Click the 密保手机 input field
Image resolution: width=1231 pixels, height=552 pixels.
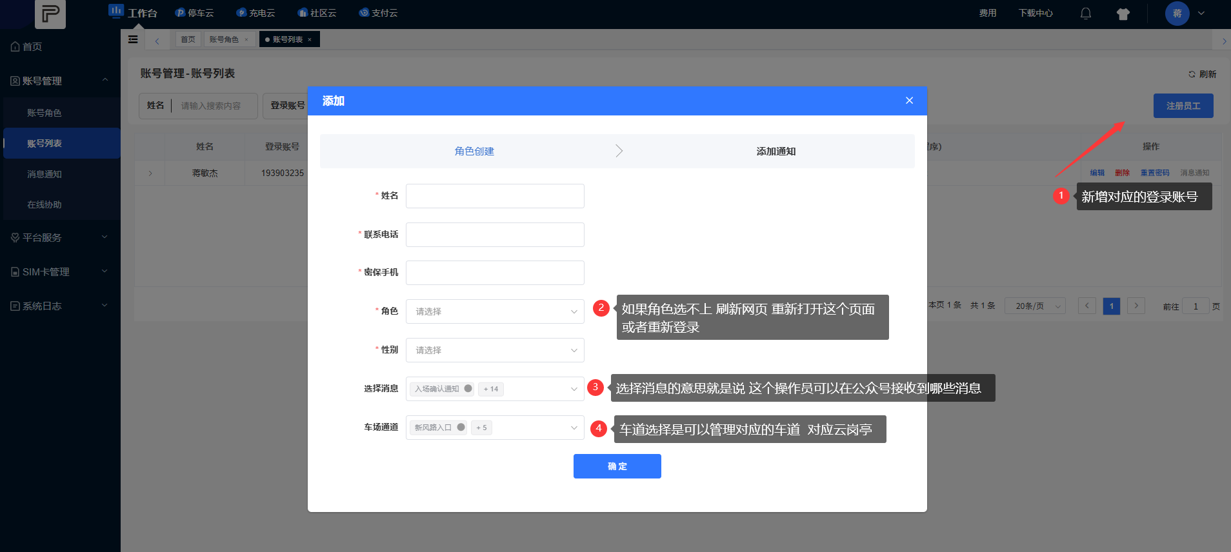495,273
